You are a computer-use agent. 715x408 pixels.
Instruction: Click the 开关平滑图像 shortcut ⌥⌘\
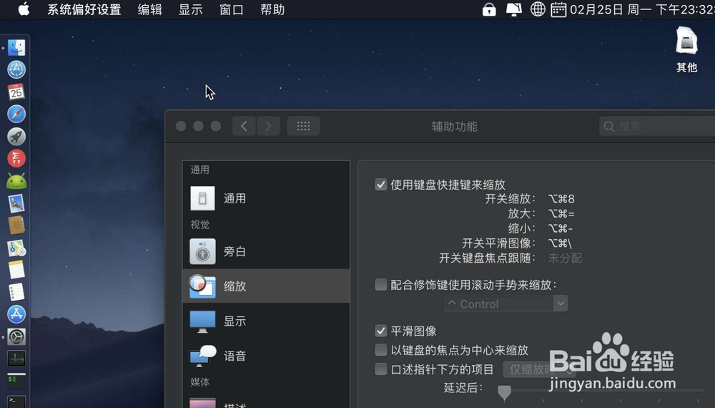click(x=560, y=243)
